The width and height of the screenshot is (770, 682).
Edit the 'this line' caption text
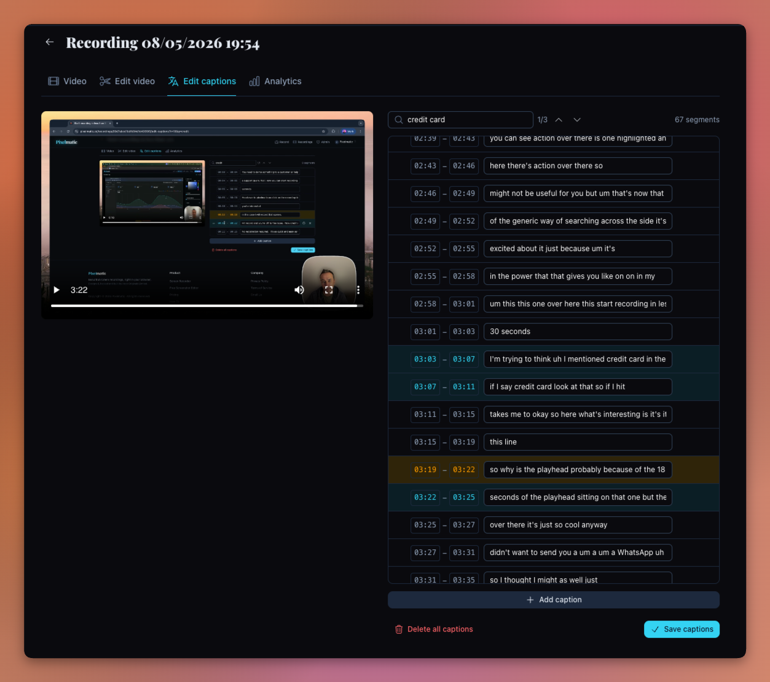coord(578,442)
